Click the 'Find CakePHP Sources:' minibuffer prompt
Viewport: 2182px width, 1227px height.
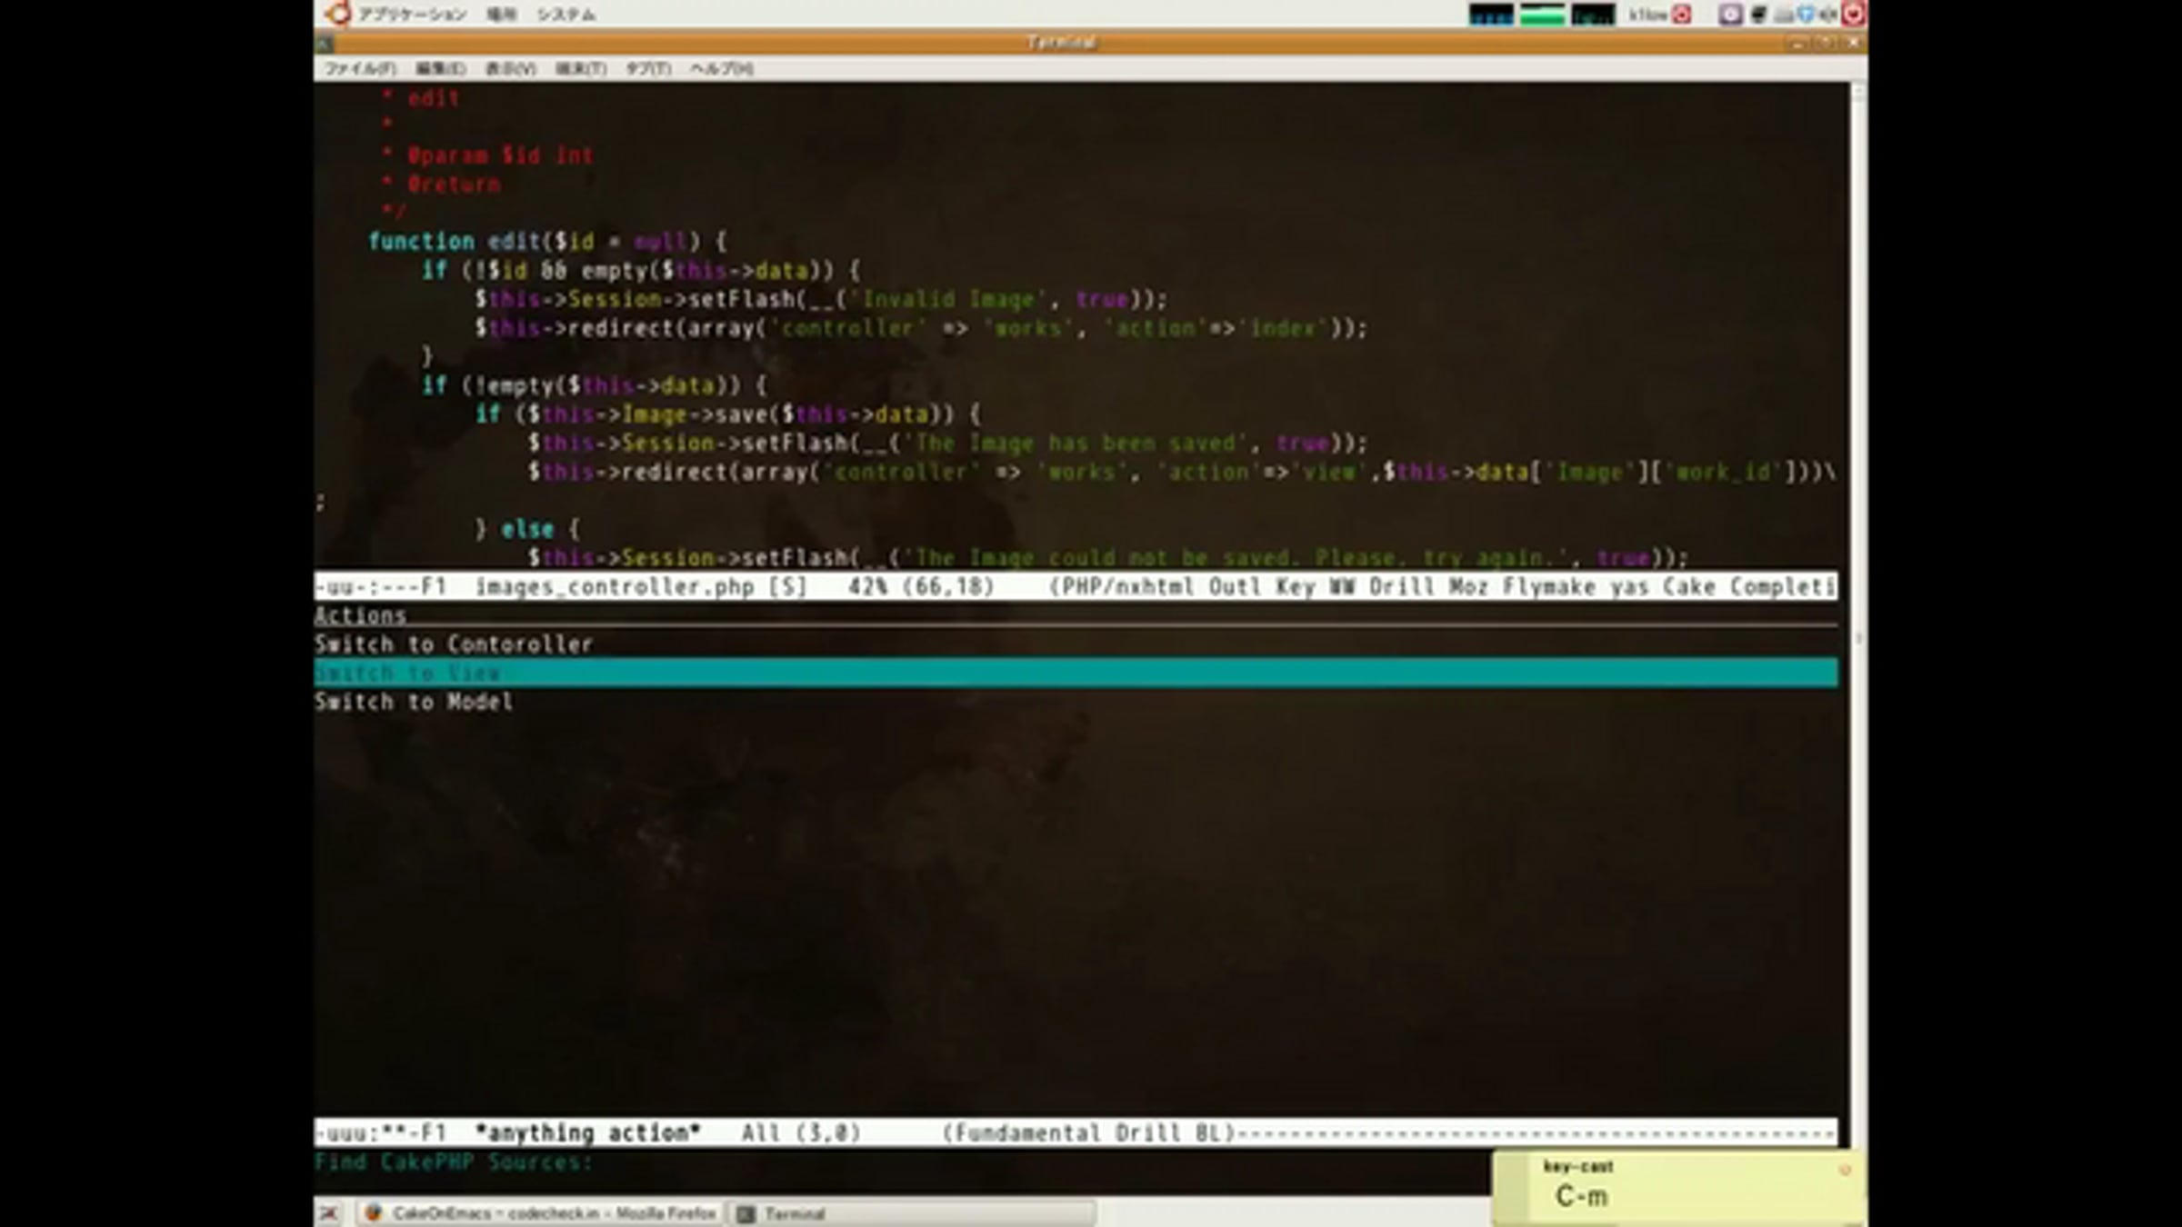coord(454,1162)
